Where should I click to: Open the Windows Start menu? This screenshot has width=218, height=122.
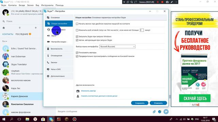(4, 119)
